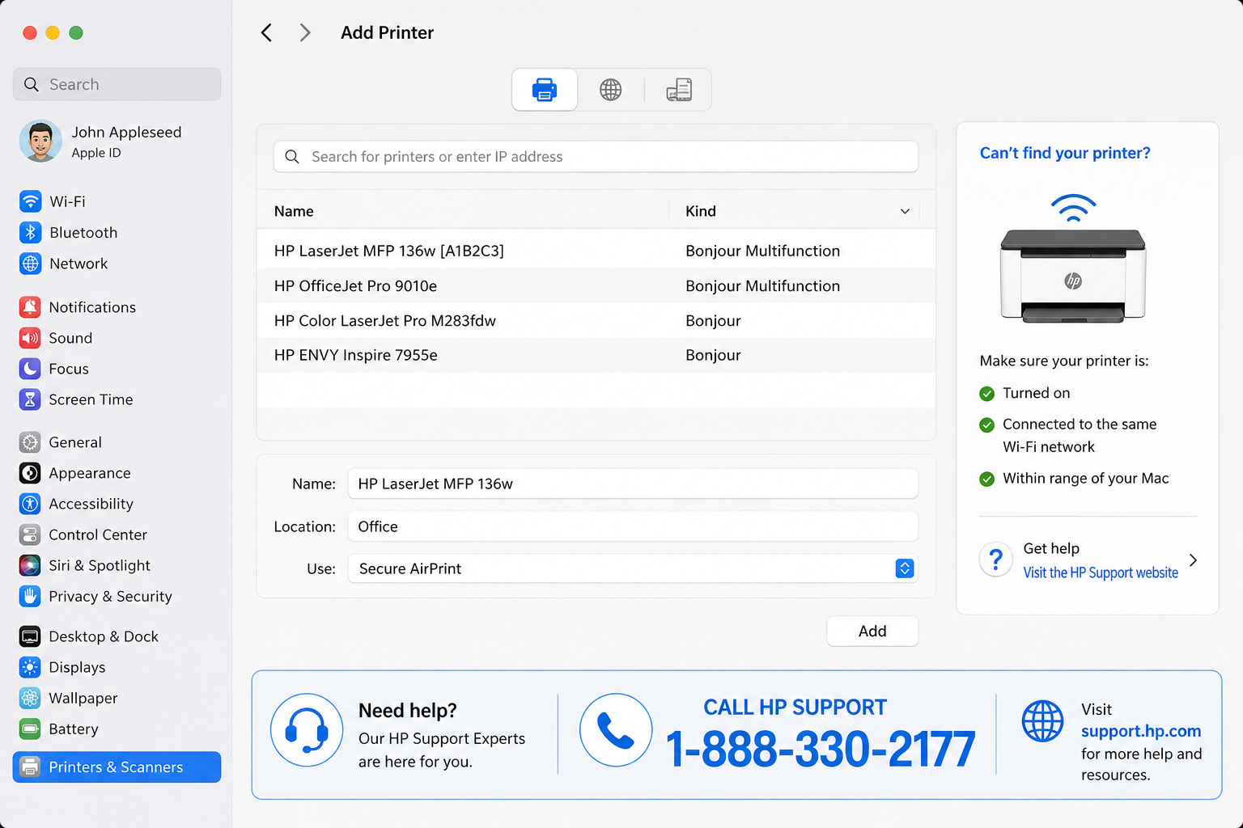This screenshot has width=1243, height=828.
Task: Open Visit the HP Support website link
Action: (x=1101, y=572)
